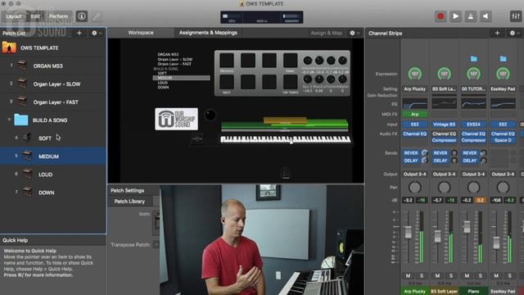Open the B3 Soft La... setting menu
This screenshot has width=524, height=295.
point(444,89)
